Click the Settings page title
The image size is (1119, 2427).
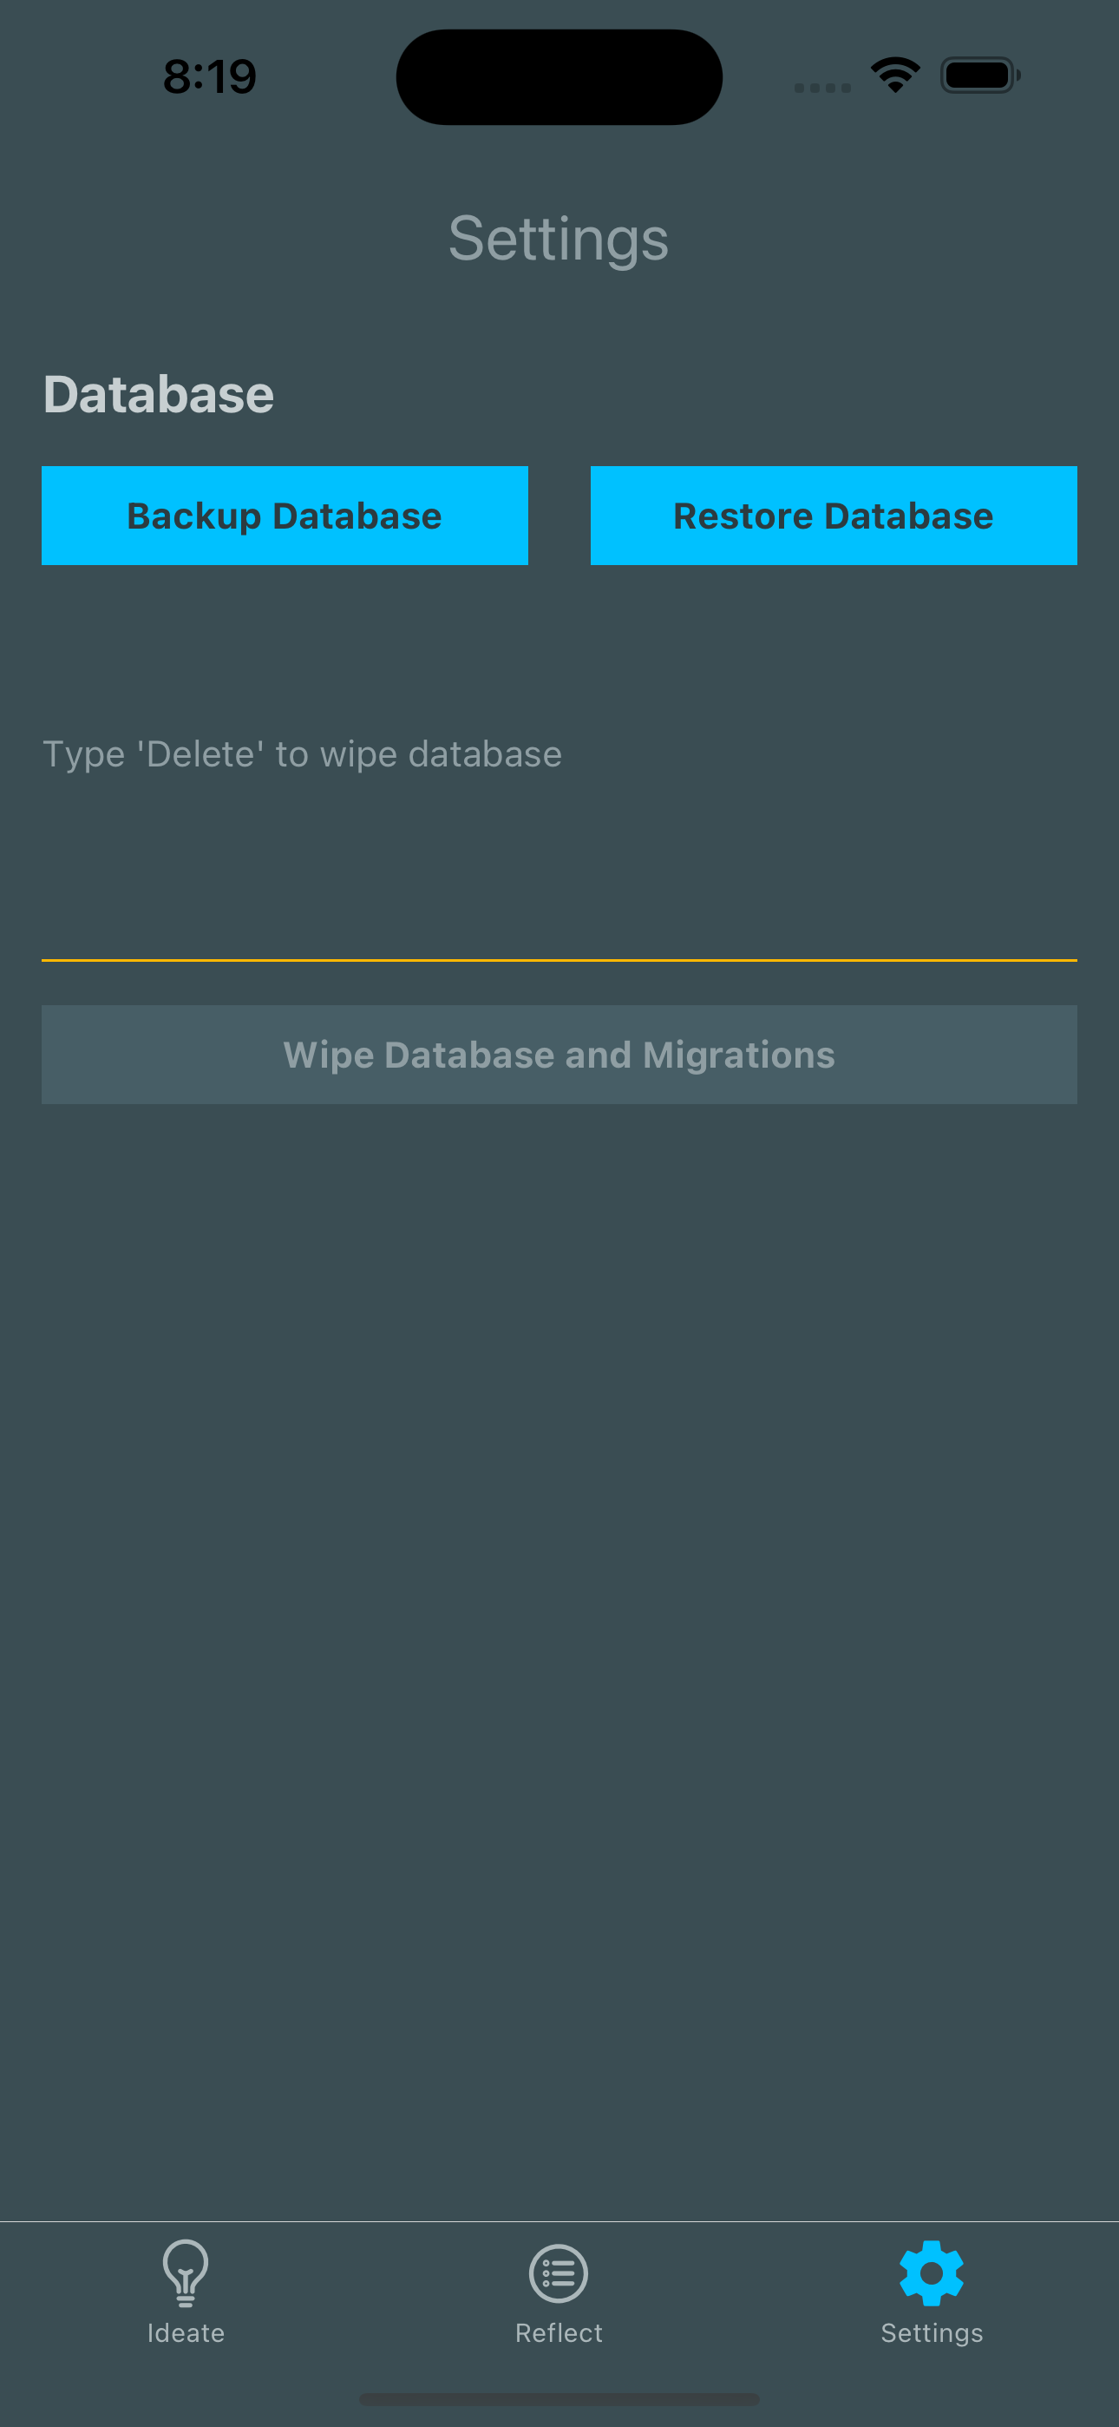point(559,239)
